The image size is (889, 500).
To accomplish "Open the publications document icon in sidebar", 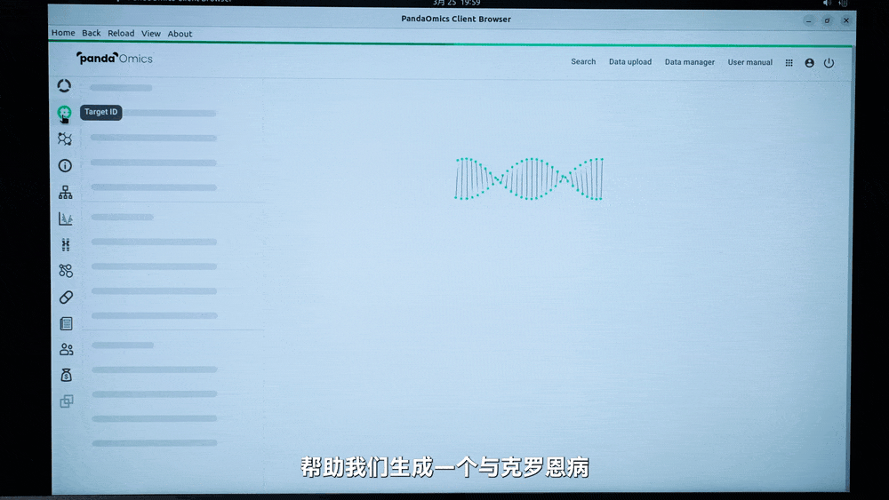I will pos(66,324).
